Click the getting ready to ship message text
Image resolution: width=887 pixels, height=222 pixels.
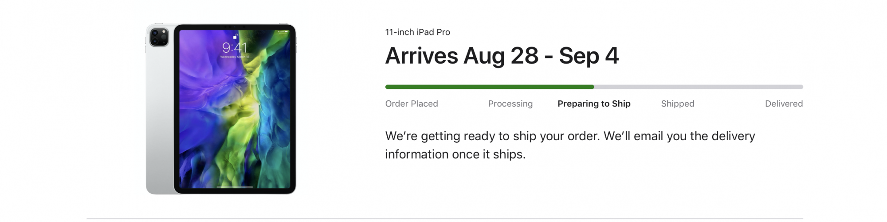click(x=570, y=145)
